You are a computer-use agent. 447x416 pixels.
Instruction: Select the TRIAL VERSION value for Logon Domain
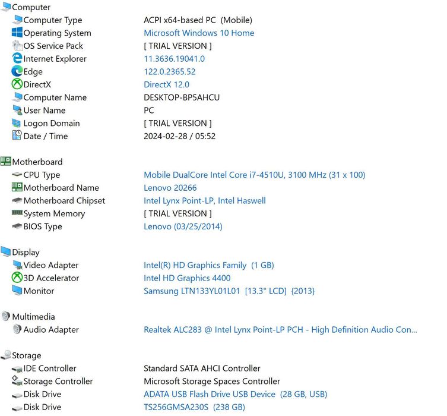[178, 123]
